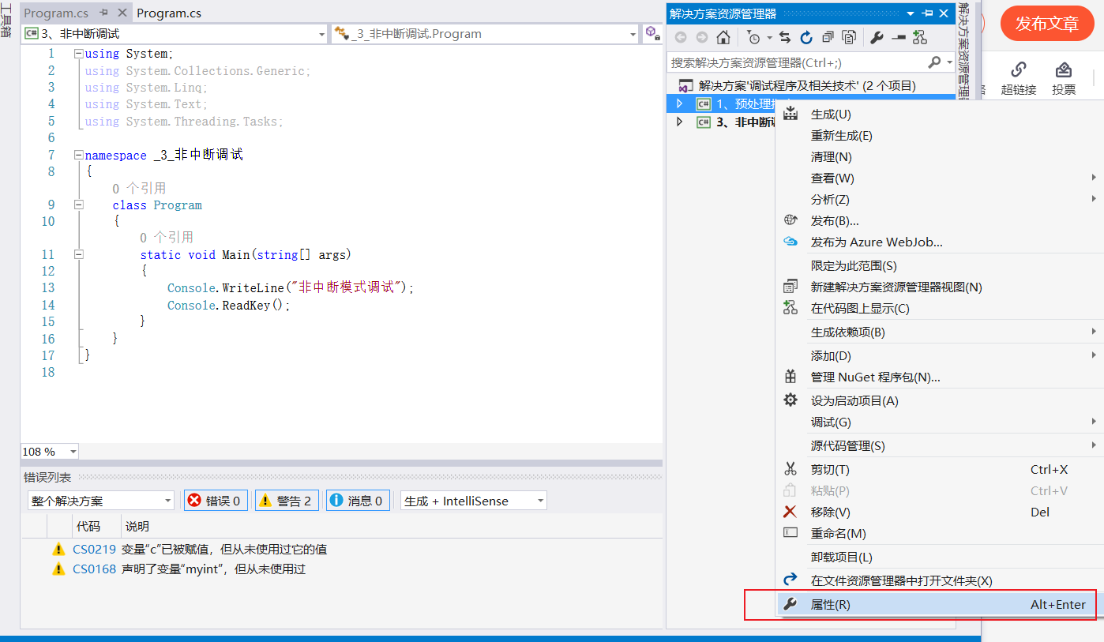The image size is (1104, 642).
Task: Open _3_非中断调试.Program class dropdown
Action: pyautogui.click(x=486, y=34)
